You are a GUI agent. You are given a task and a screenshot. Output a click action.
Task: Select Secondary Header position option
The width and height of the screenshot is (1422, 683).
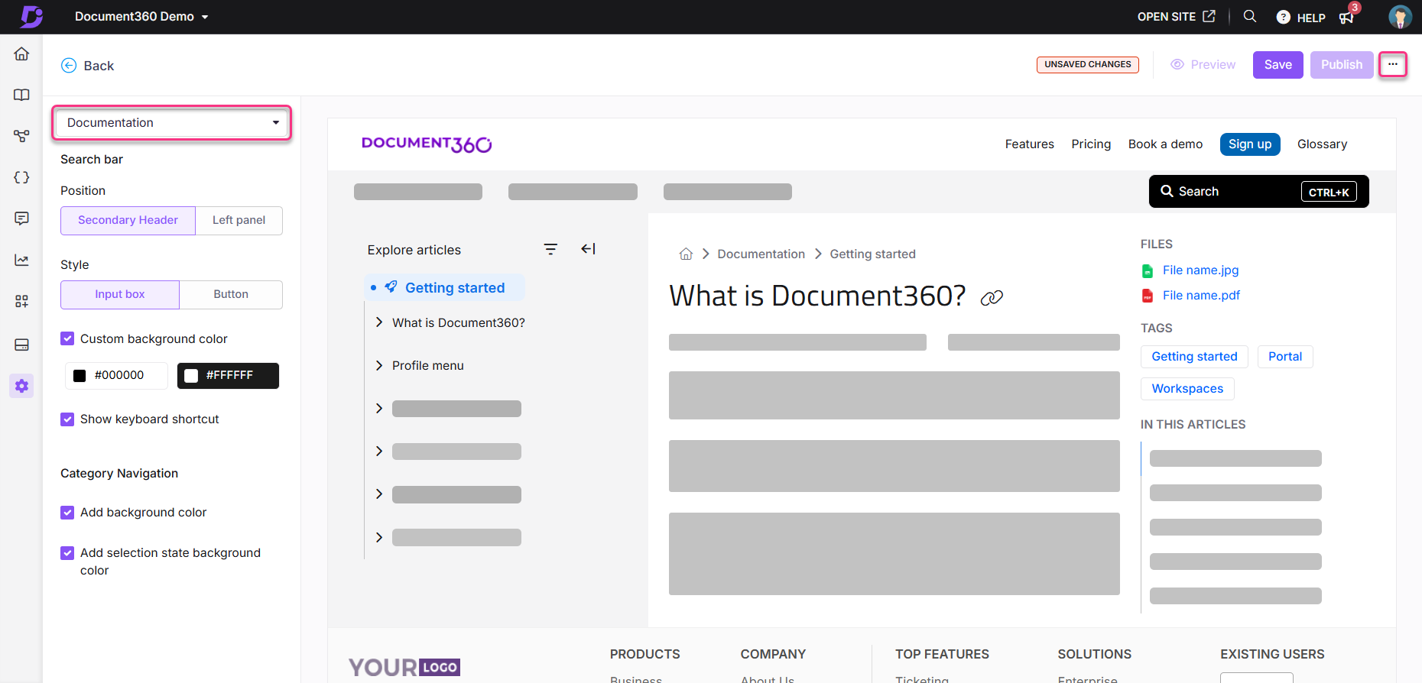[128, 220]
